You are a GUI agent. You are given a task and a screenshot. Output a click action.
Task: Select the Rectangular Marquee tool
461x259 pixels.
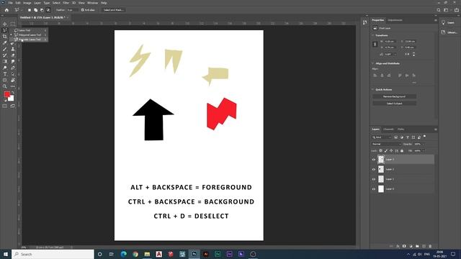click(13, 24)
